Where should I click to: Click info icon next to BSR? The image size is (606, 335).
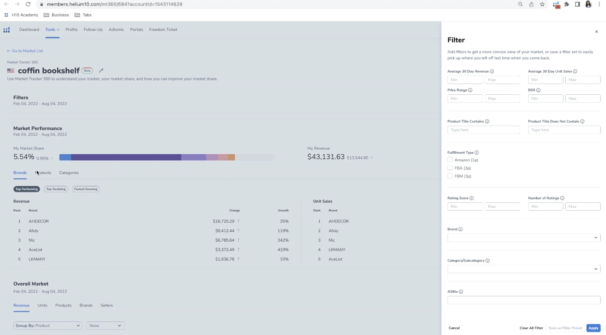(x=538, y=90)
